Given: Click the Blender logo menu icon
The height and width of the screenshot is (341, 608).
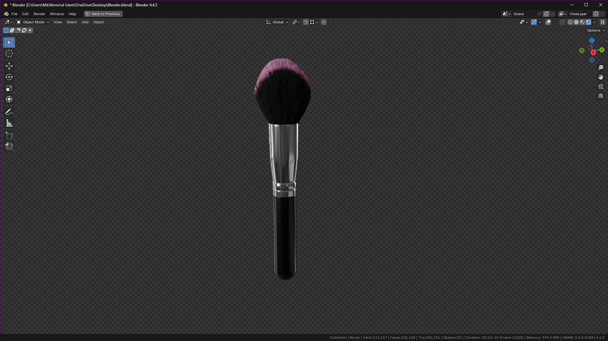Looking at the screenshot, I should point(6,14).
